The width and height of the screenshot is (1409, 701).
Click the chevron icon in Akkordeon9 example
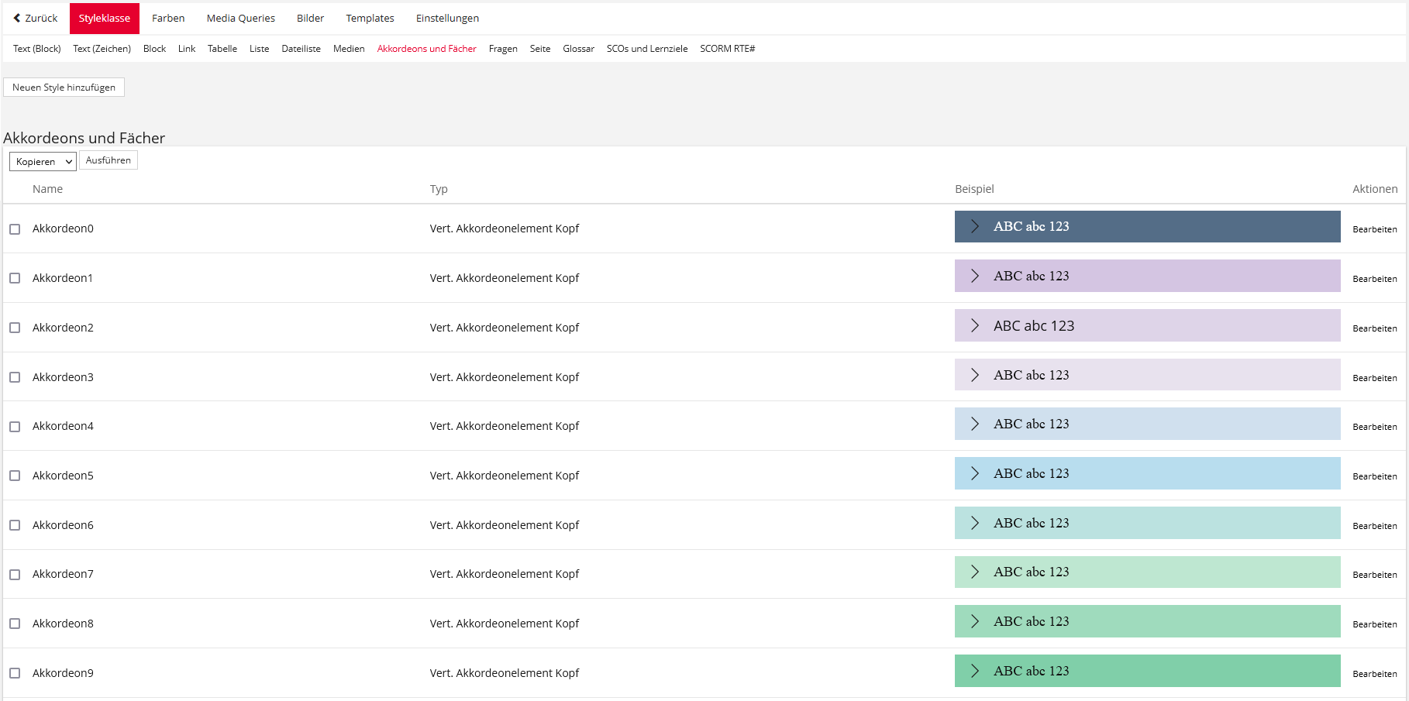(x=975, y=671)
